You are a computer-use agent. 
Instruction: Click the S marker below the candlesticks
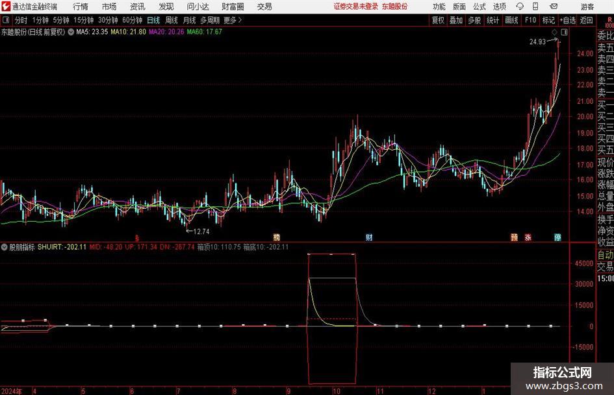(x=136, y=238)
